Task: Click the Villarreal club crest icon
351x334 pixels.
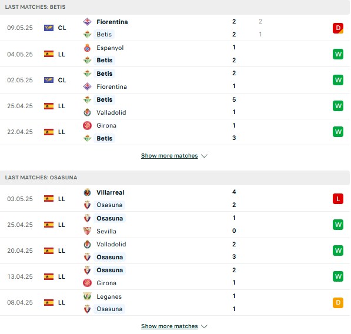Action: [x=87, y=192]
